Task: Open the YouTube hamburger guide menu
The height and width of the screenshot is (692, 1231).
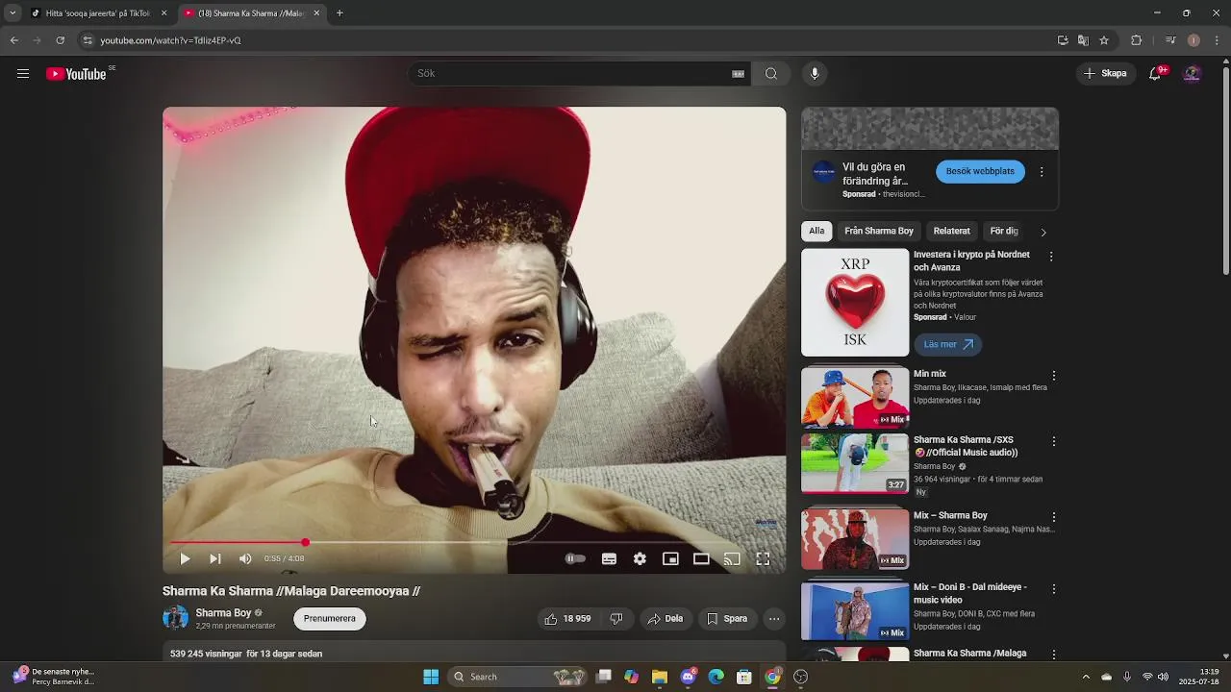Action: pos(23,74)
